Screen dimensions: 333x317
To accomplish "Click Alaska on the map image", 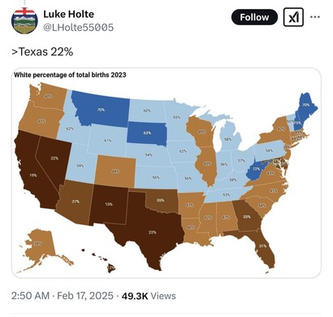I will pos(39,246).
